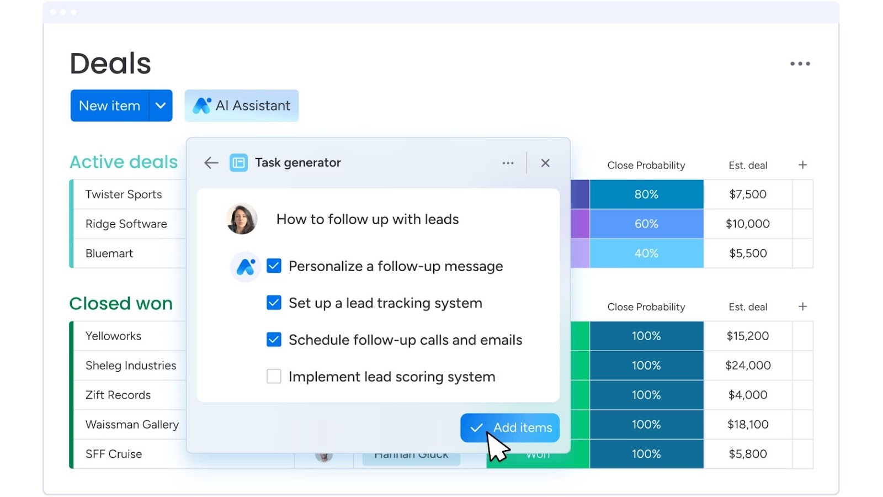Open the board options ellipsis menu
Viewport: 883px width, 497px height.
point(800,64)
